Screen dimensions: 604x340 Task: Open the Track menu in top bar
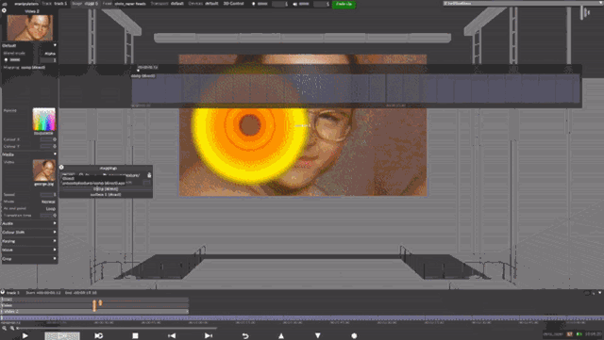pos(55,4)
